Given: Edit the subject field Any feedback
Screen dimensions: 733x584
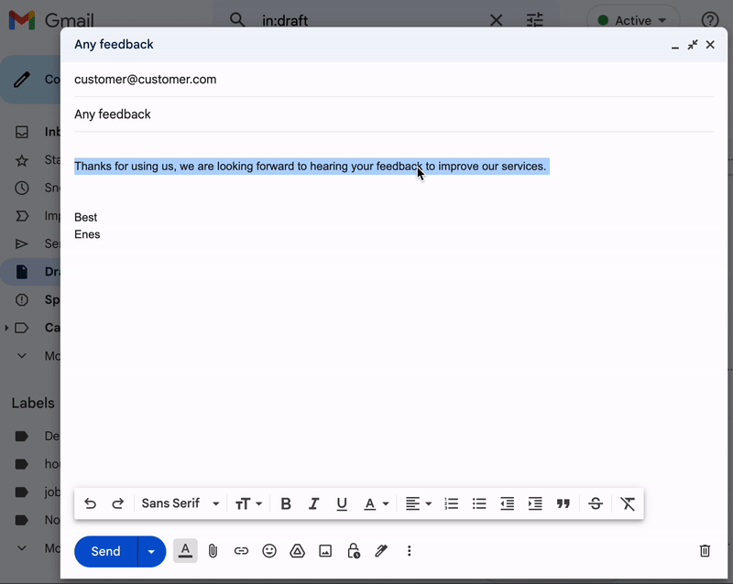Looking at the screenshot, I should [x=394, y=114].
